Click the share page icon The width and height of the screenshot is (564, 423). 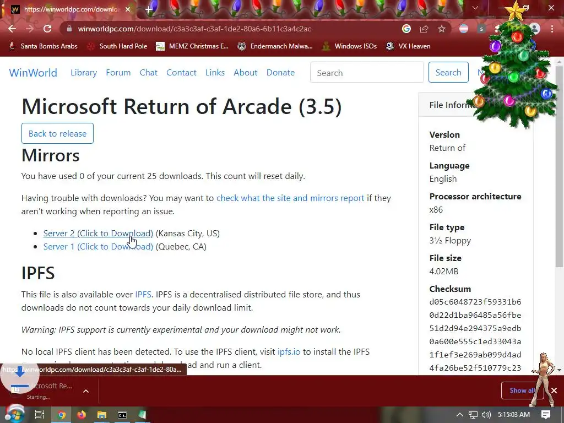click(x=424, y=29)
